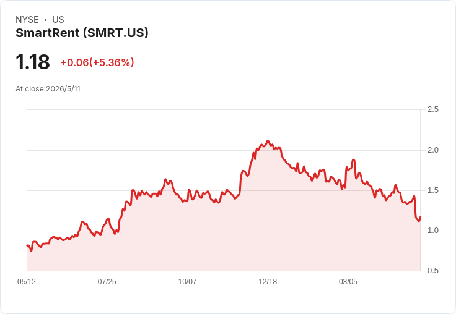Click the line's starting point at 05/12
The width and height of the screenshot is (456, 314).
click(x=27, y=246)
